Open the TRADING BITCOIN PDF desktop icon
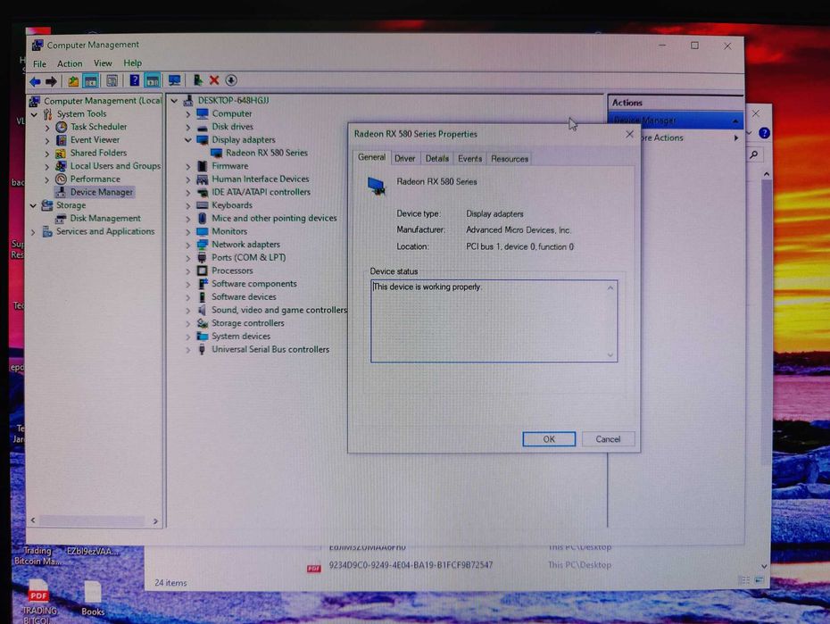The width and height of the screenshot is (830, 624). click(38, 602)
